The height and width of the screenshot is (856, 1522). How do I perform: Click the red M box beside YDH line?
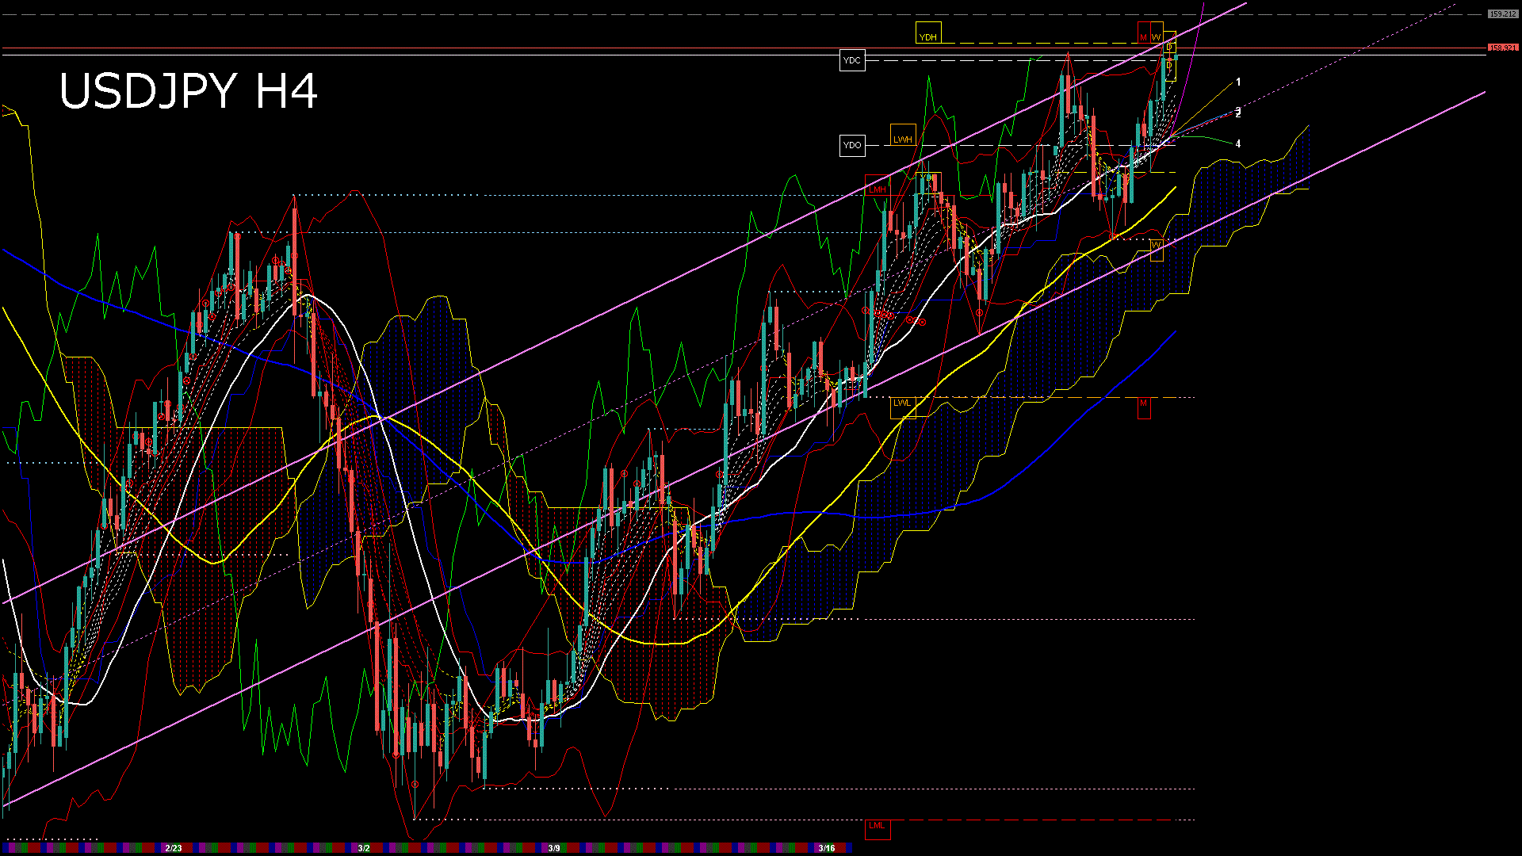pos(1144,34)
